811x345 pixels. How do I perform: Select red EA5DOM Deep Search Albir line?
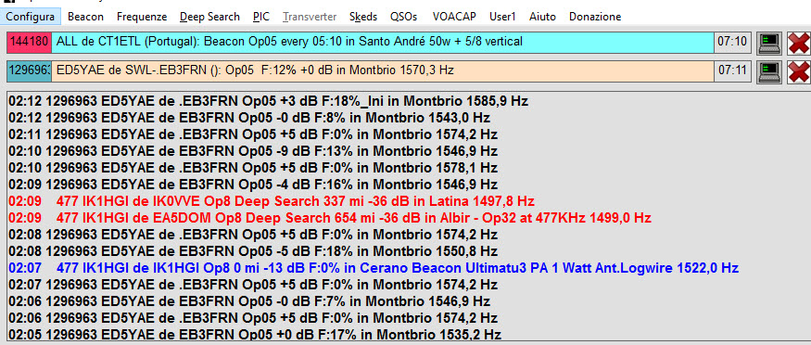point(330,218)
